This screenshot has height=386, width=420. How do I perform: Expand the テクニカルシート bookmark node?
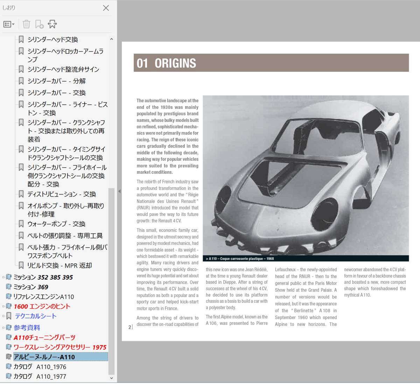[x=3, y=316]
